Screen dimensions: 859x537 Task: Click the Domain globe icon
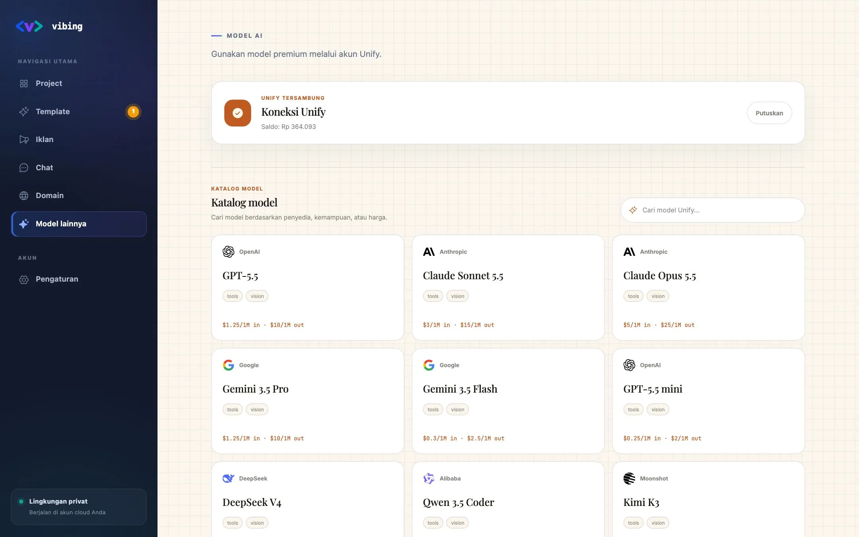pyautogui.click(x=24, y=196)
